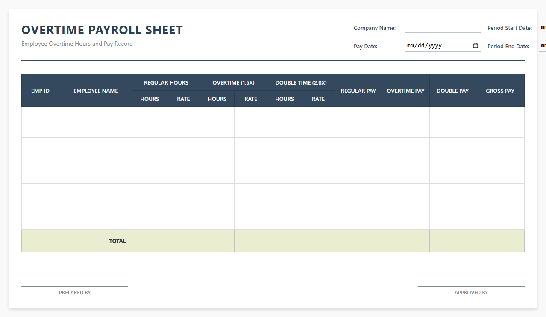Click the OVERTIME PAY column header

[x=405, y=91]
